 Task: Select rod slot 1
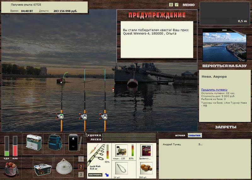point(81,159)
